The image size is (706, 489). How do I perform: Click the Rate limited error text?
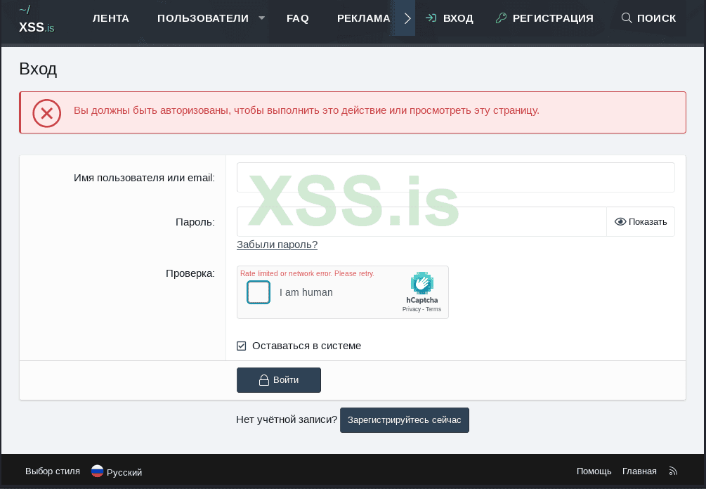coord(307,273)
